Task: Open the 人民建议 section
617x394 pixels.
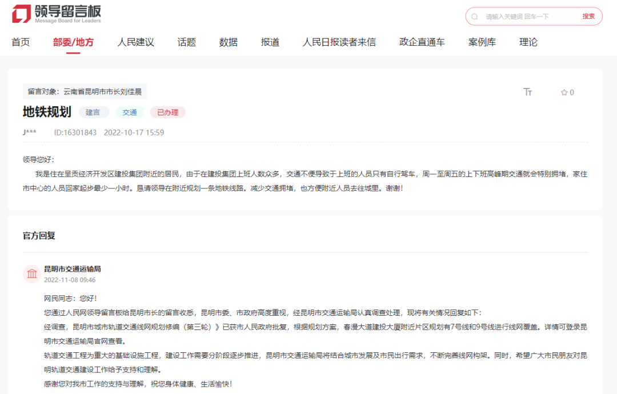Action: [135, 41]
